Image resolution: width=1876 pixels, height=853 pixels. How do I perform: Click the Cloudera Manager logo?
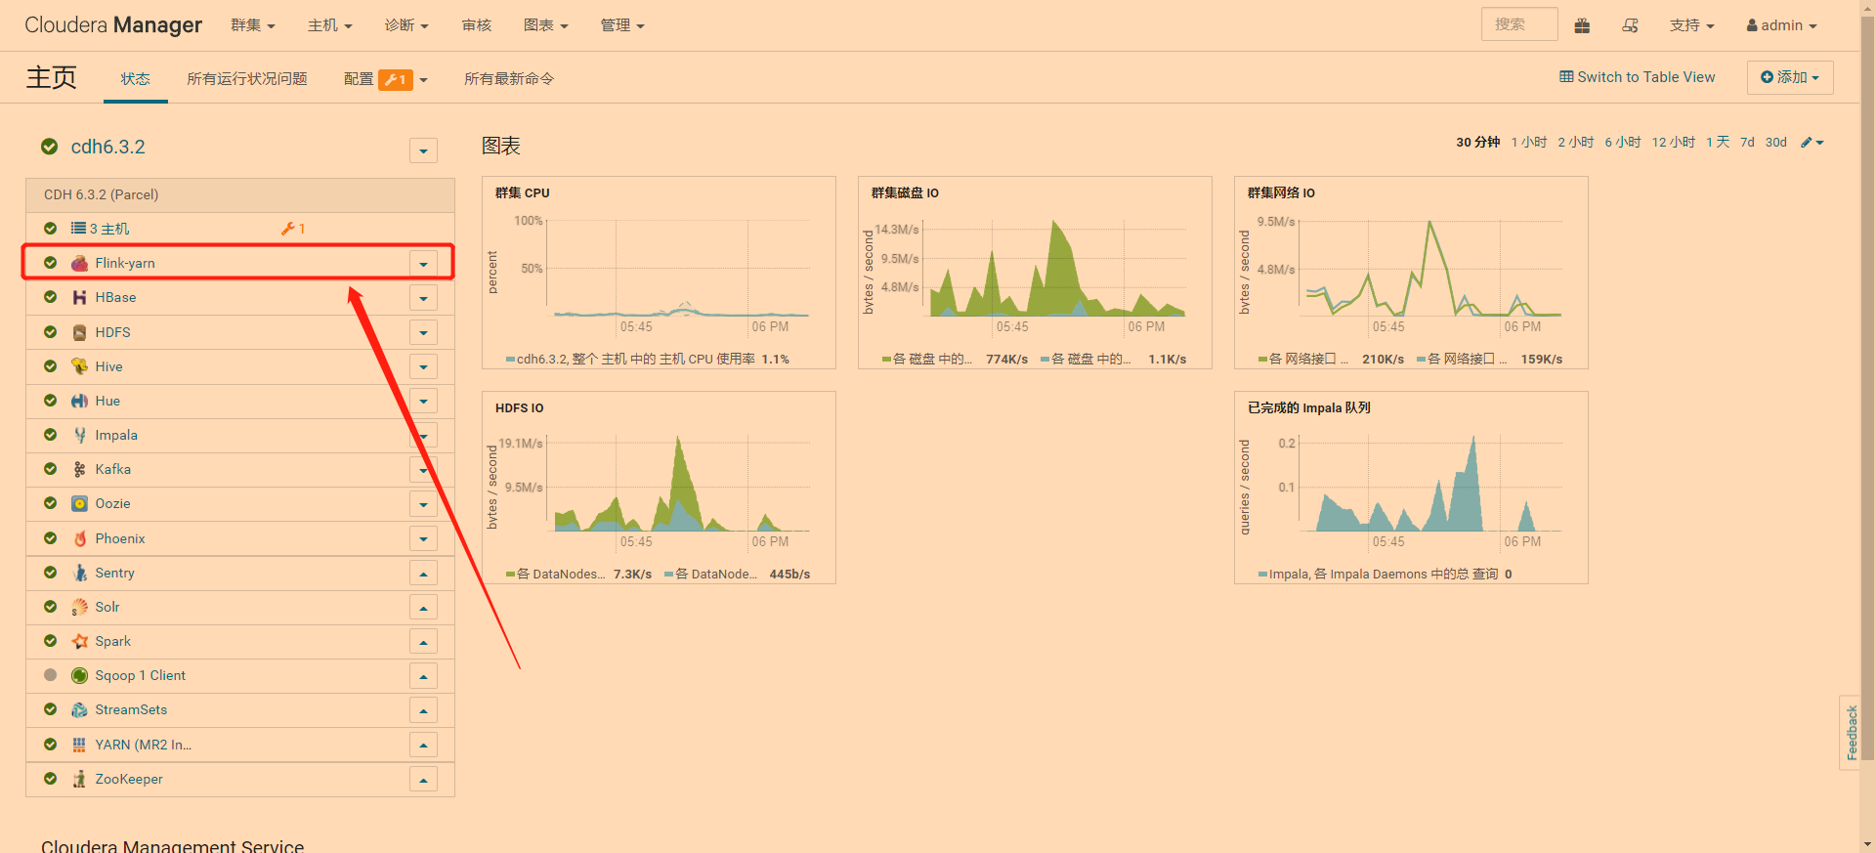point(113,25)
